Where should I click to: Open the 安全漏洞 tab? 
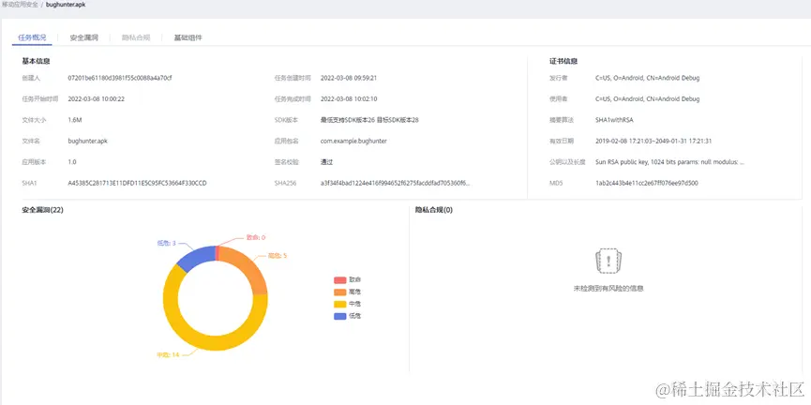point(83,37)
